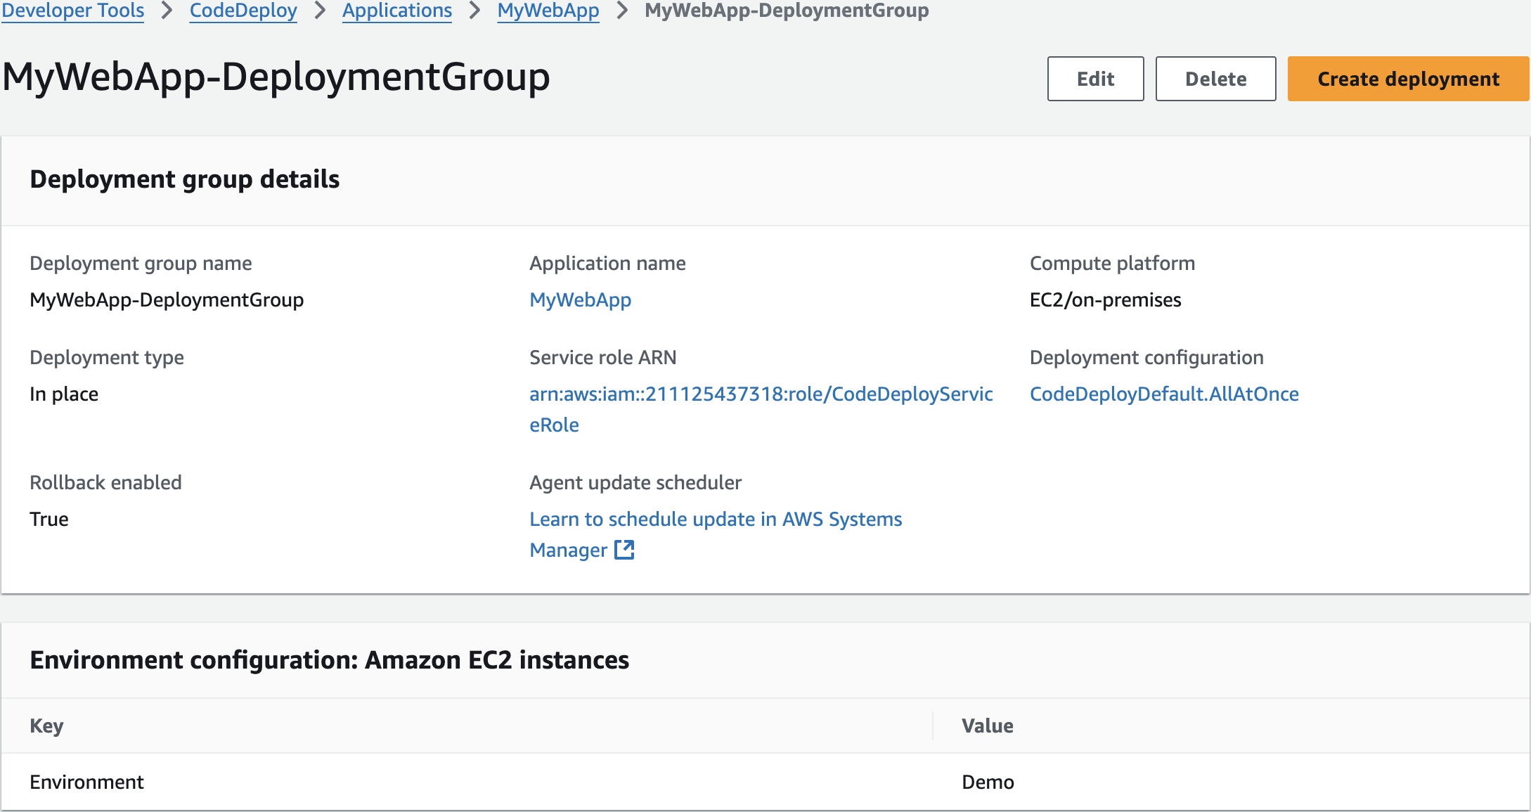
Task: Click the column divider between Key and Value
Action: click(933, 726)
